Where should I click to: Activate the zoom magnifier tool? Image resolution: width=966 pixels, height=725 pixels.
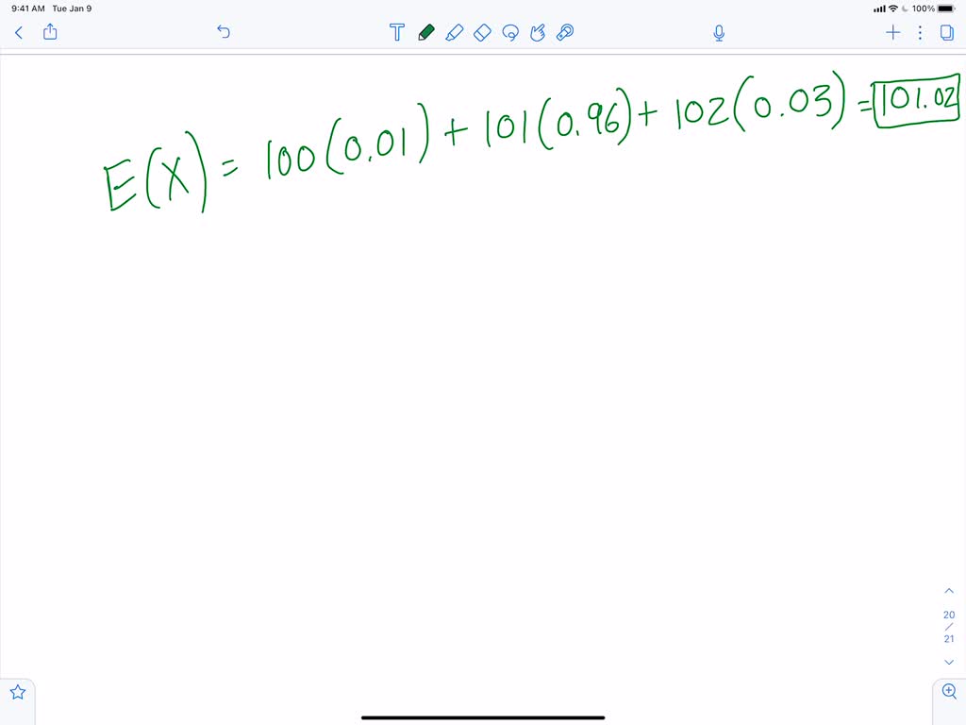[x=949, y=691]
